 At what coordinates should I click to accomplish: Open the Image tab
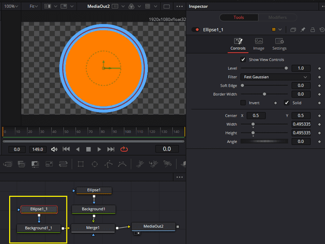click(258, 44)
